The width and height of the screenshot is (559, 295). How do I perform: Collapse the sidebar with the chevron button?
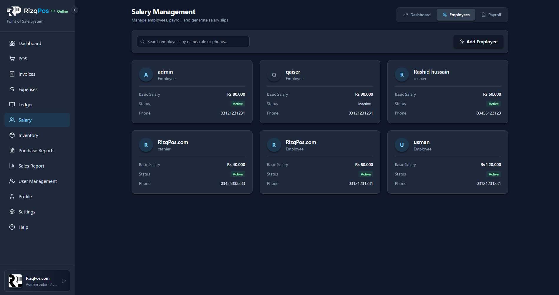point(75,10)
